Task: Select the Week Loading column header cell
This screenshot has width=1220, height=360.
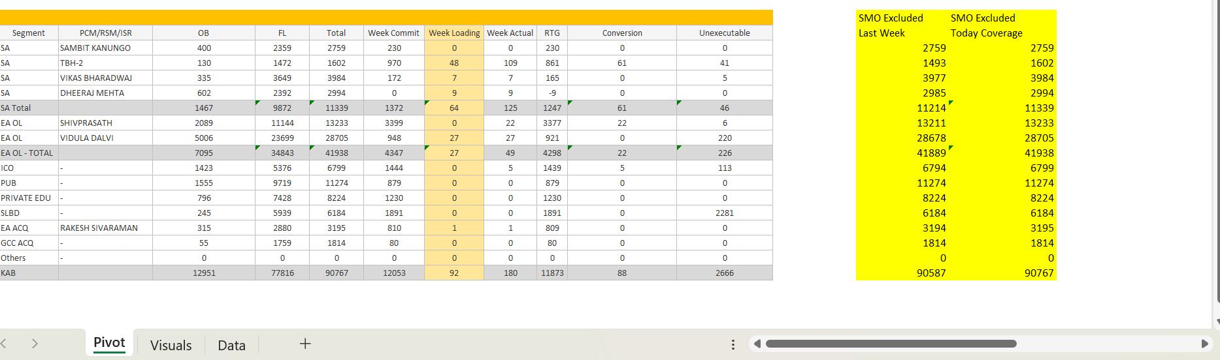Action: tap(454, 33)
